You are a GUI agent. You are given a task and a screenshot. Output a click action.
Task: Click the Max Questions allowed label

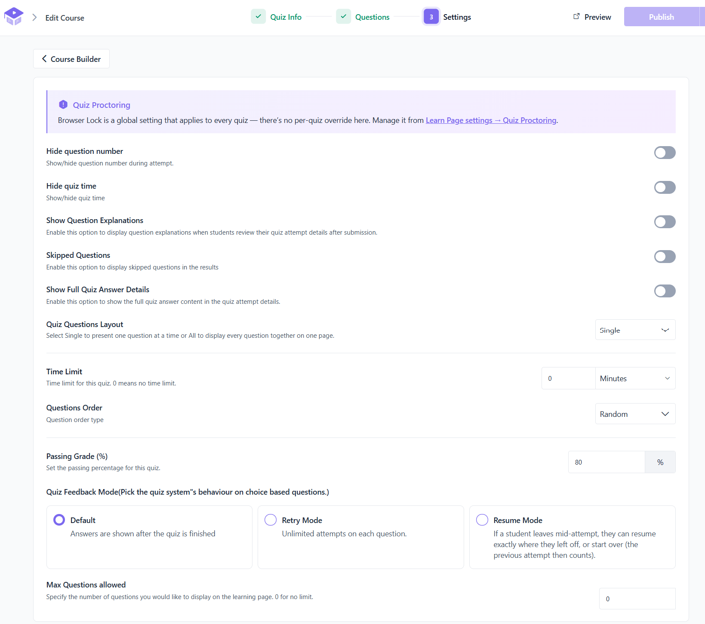point(86,585)
